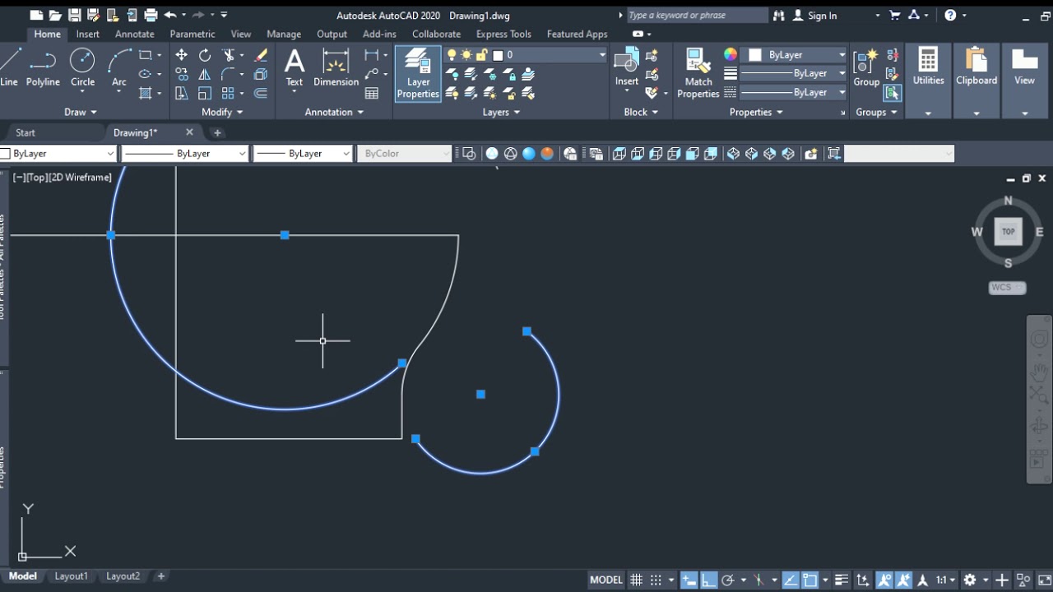The width and height of the screenshot is (1053, 592).
Task: Click the MODEL space button
Action: [x=606, y=580]
